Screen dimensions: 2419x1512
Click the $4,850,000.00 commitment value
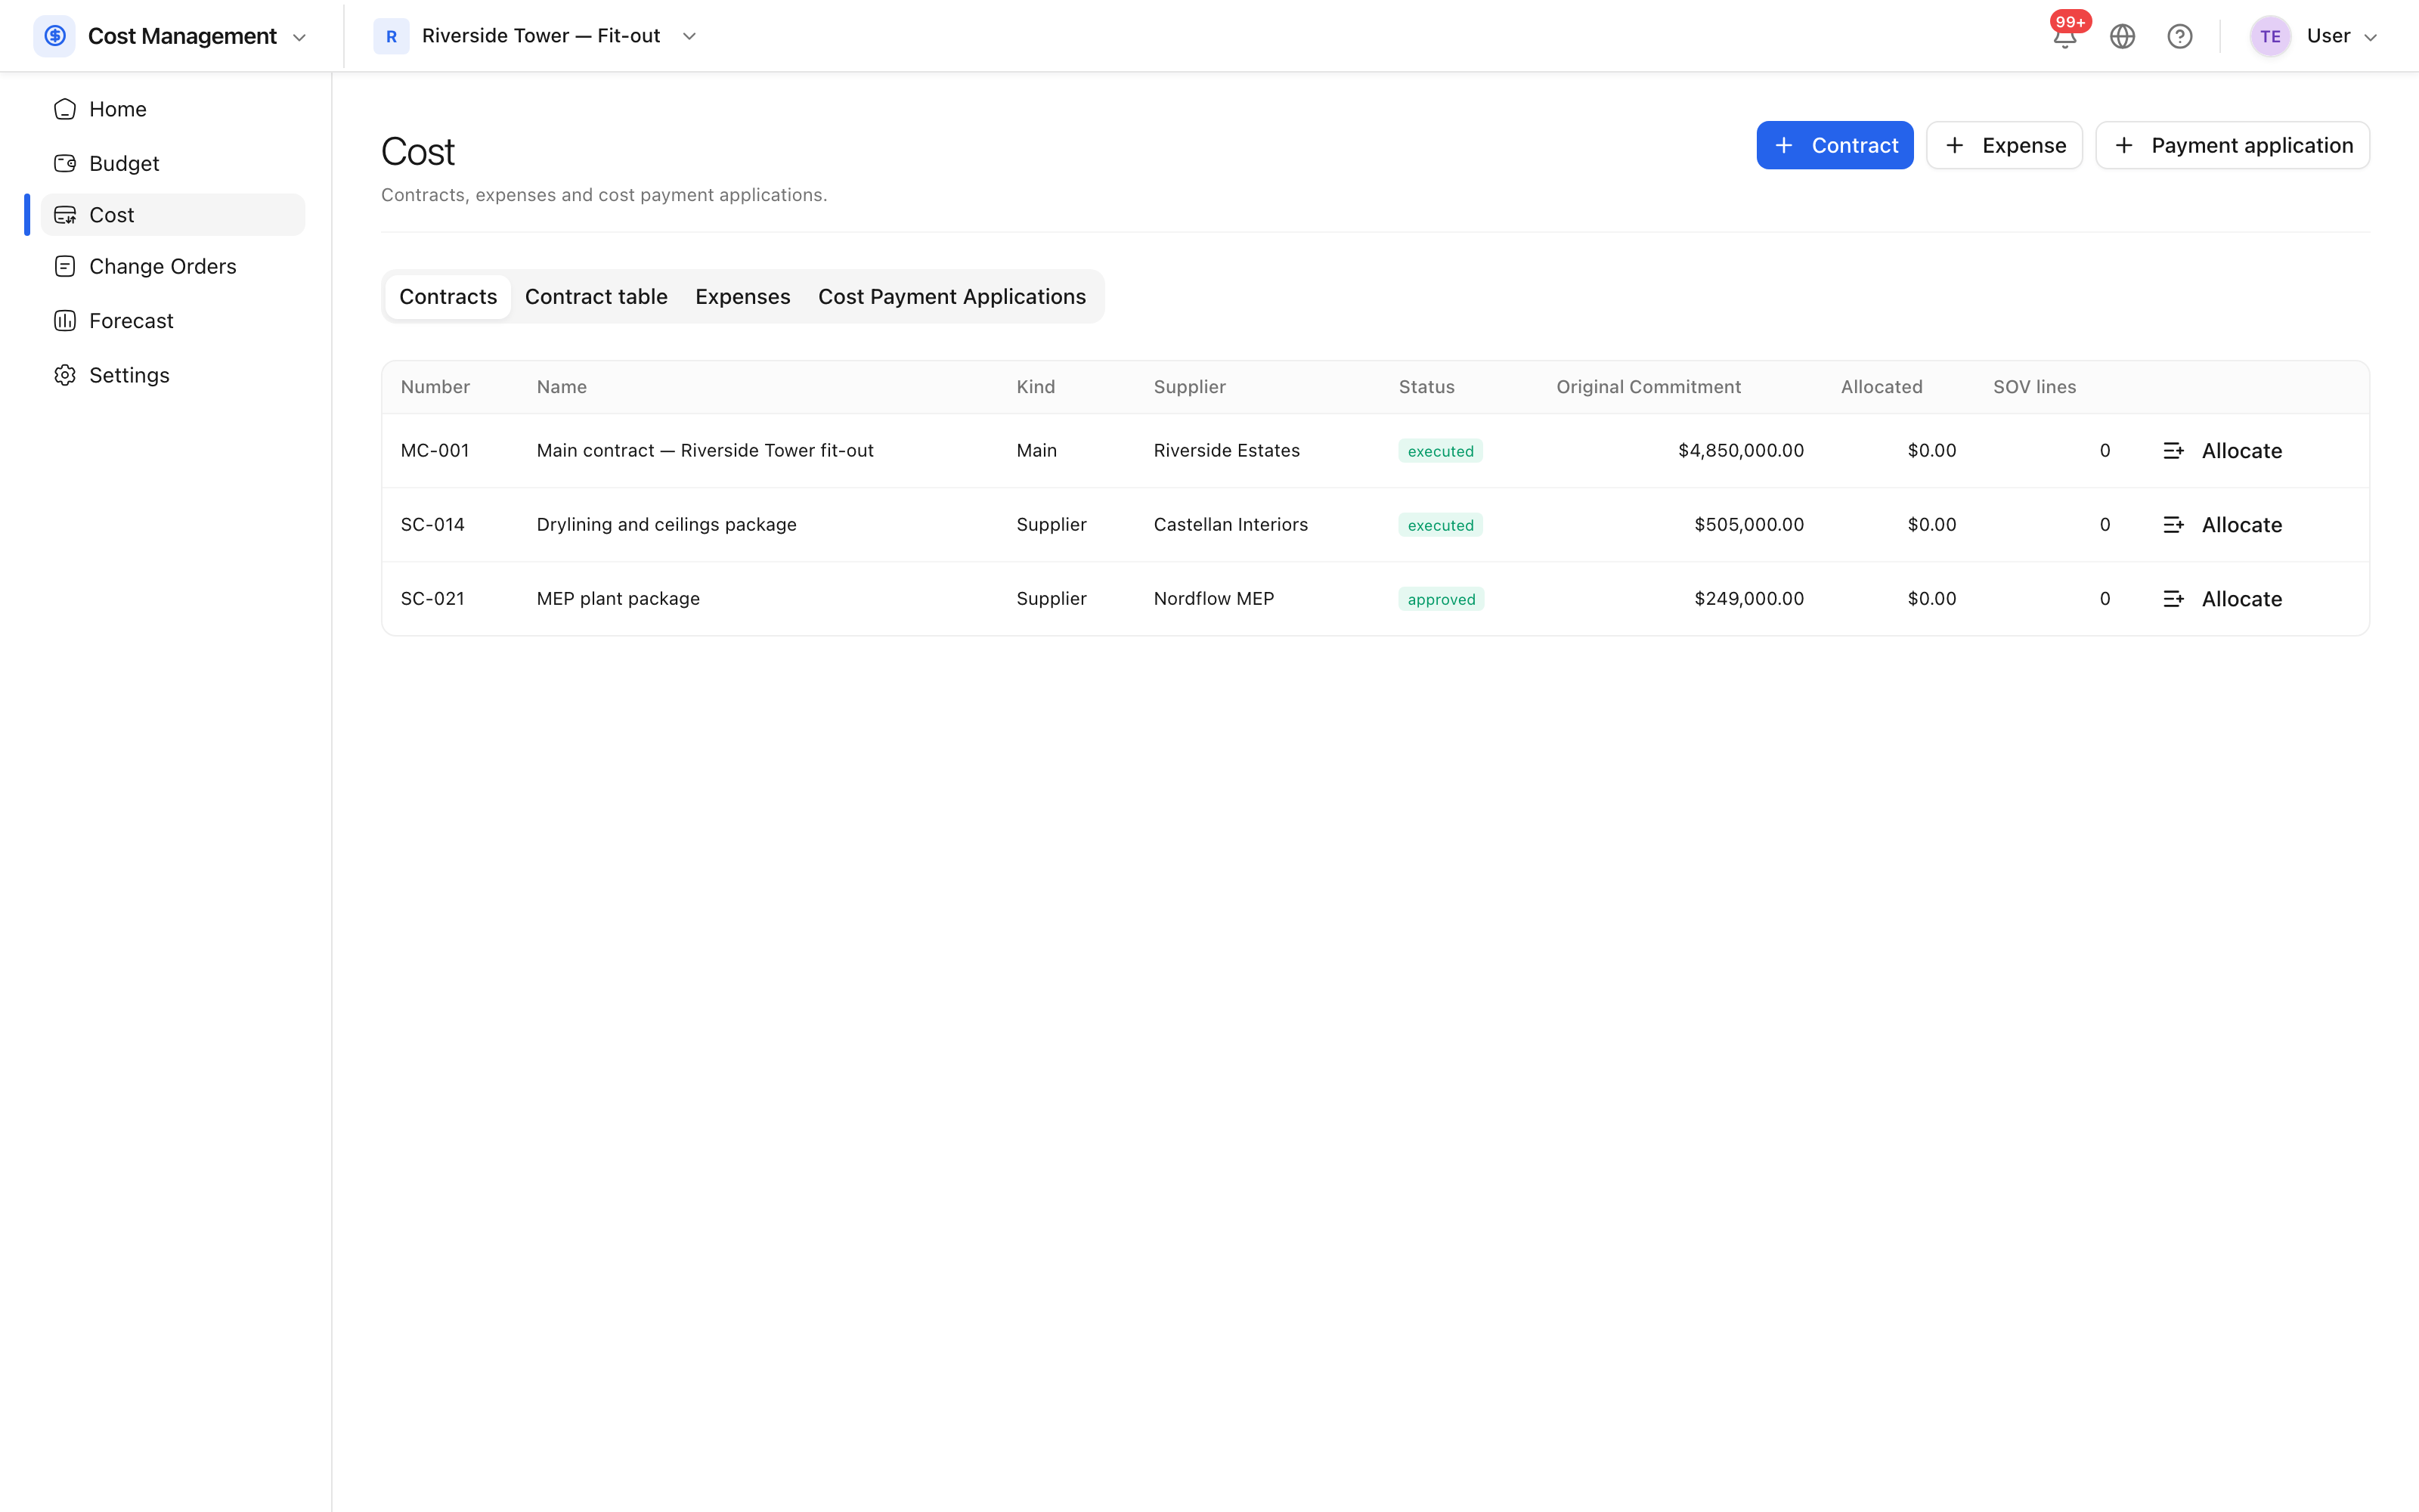coord(1740,451)
